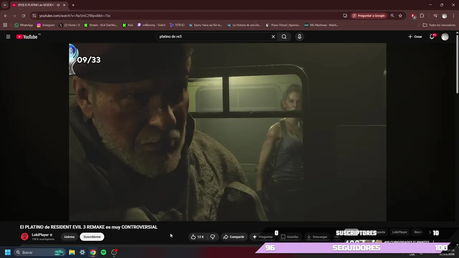This screenshot has height=258, width=459.
Task: Open media controls in Chrome toolbar
Action: point(435,16)
